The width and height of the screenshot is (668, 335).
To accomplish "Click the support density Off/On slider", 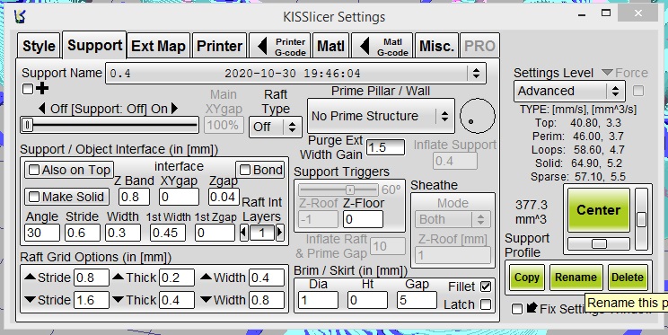I will tap(110, 126).
